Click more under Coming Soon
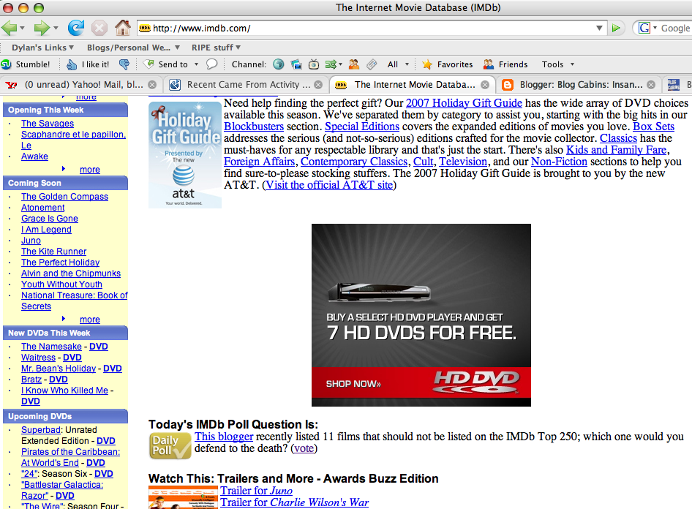 [90, 320]
